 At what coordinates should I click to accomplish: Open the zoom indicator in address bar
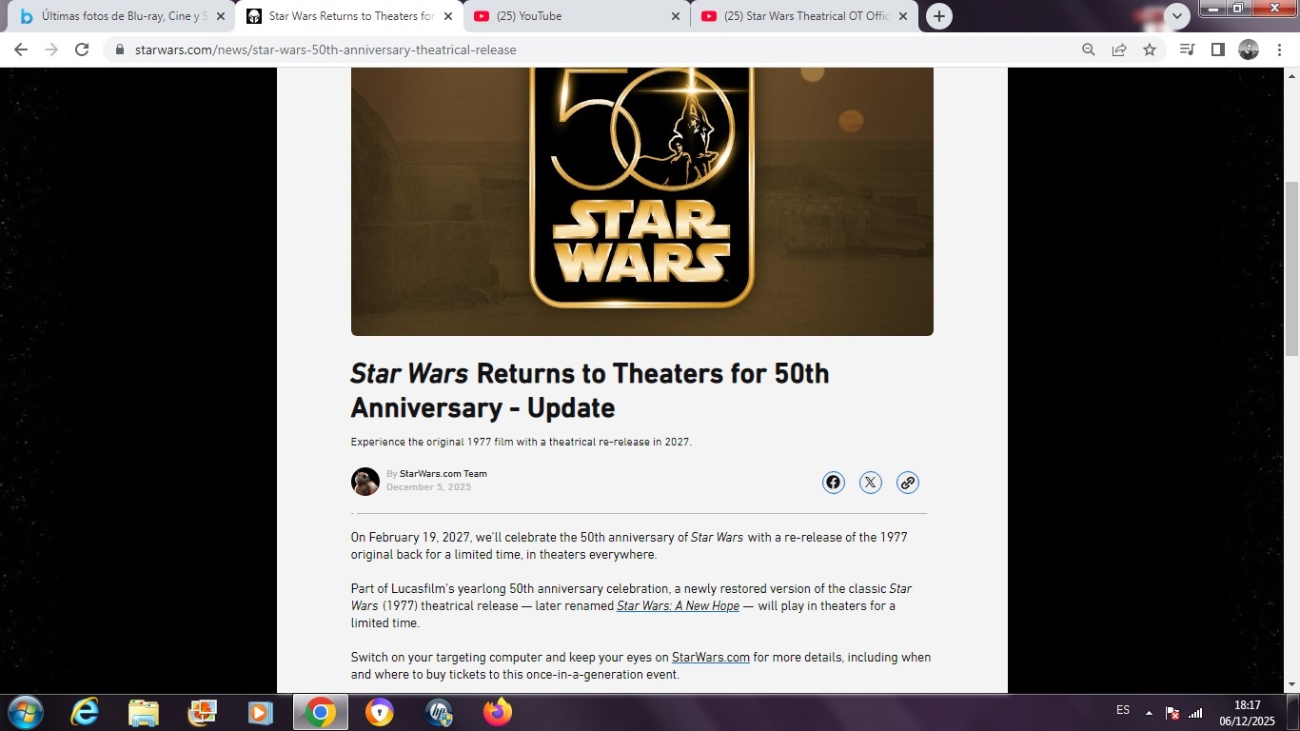(x=1088, y=49)
